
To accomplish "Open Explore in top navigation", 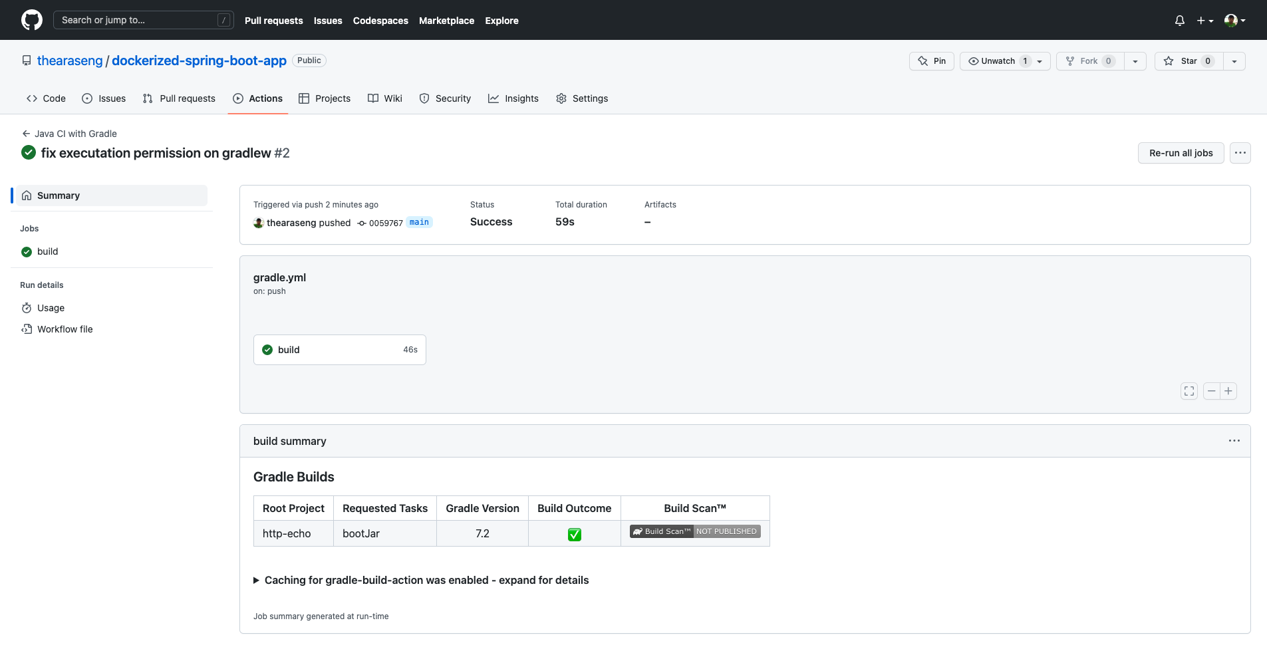I will pos(501,21).
